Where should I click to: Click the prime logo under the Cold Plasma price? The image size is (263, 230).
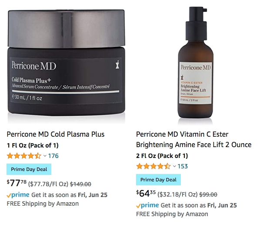tap(18, 195)
